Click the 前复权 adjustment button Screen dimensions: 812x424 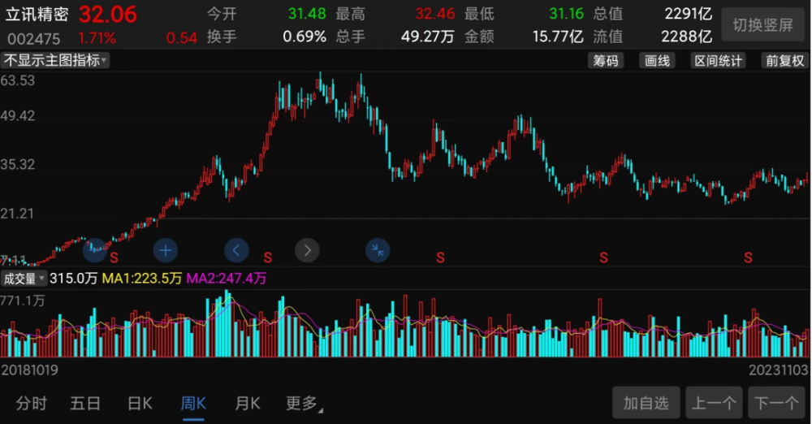(784, 61)
